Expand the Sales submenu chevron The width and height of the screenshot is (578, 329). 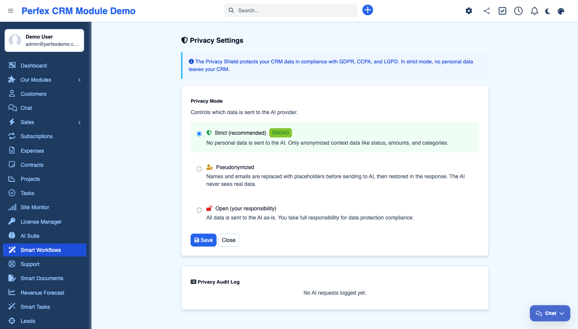[80, 123]
